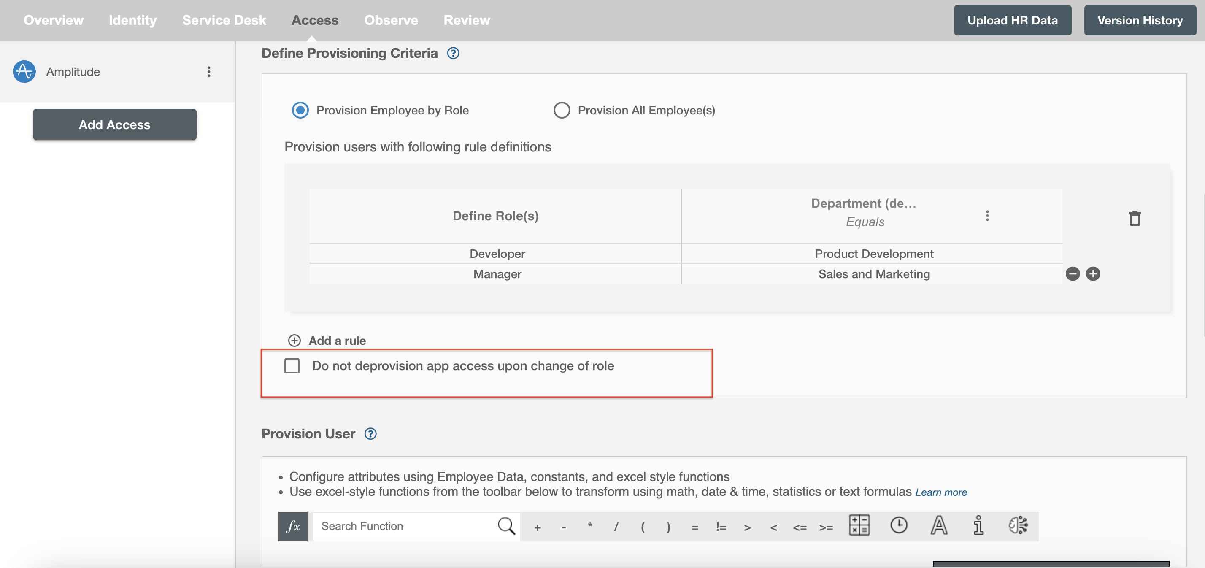Open text functions letter A icon

pos(939,525)
